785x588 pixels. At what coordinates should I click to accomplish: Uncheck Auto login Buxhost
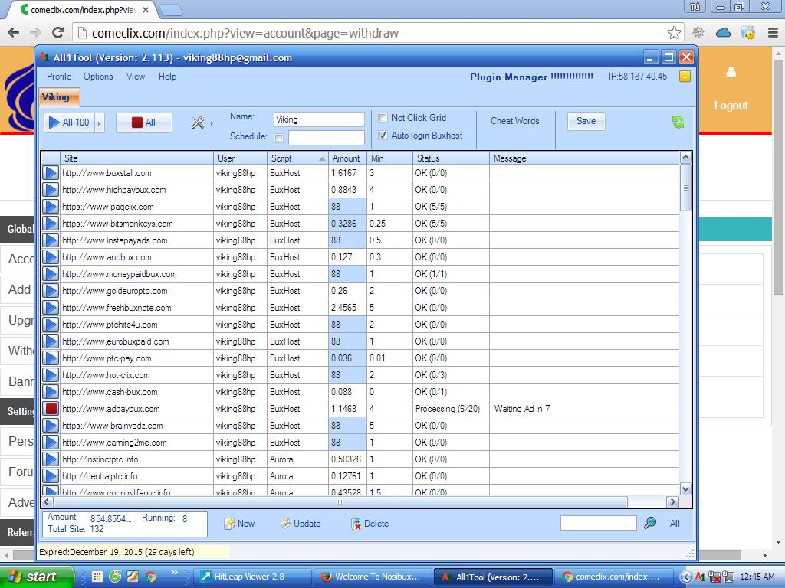383,136
